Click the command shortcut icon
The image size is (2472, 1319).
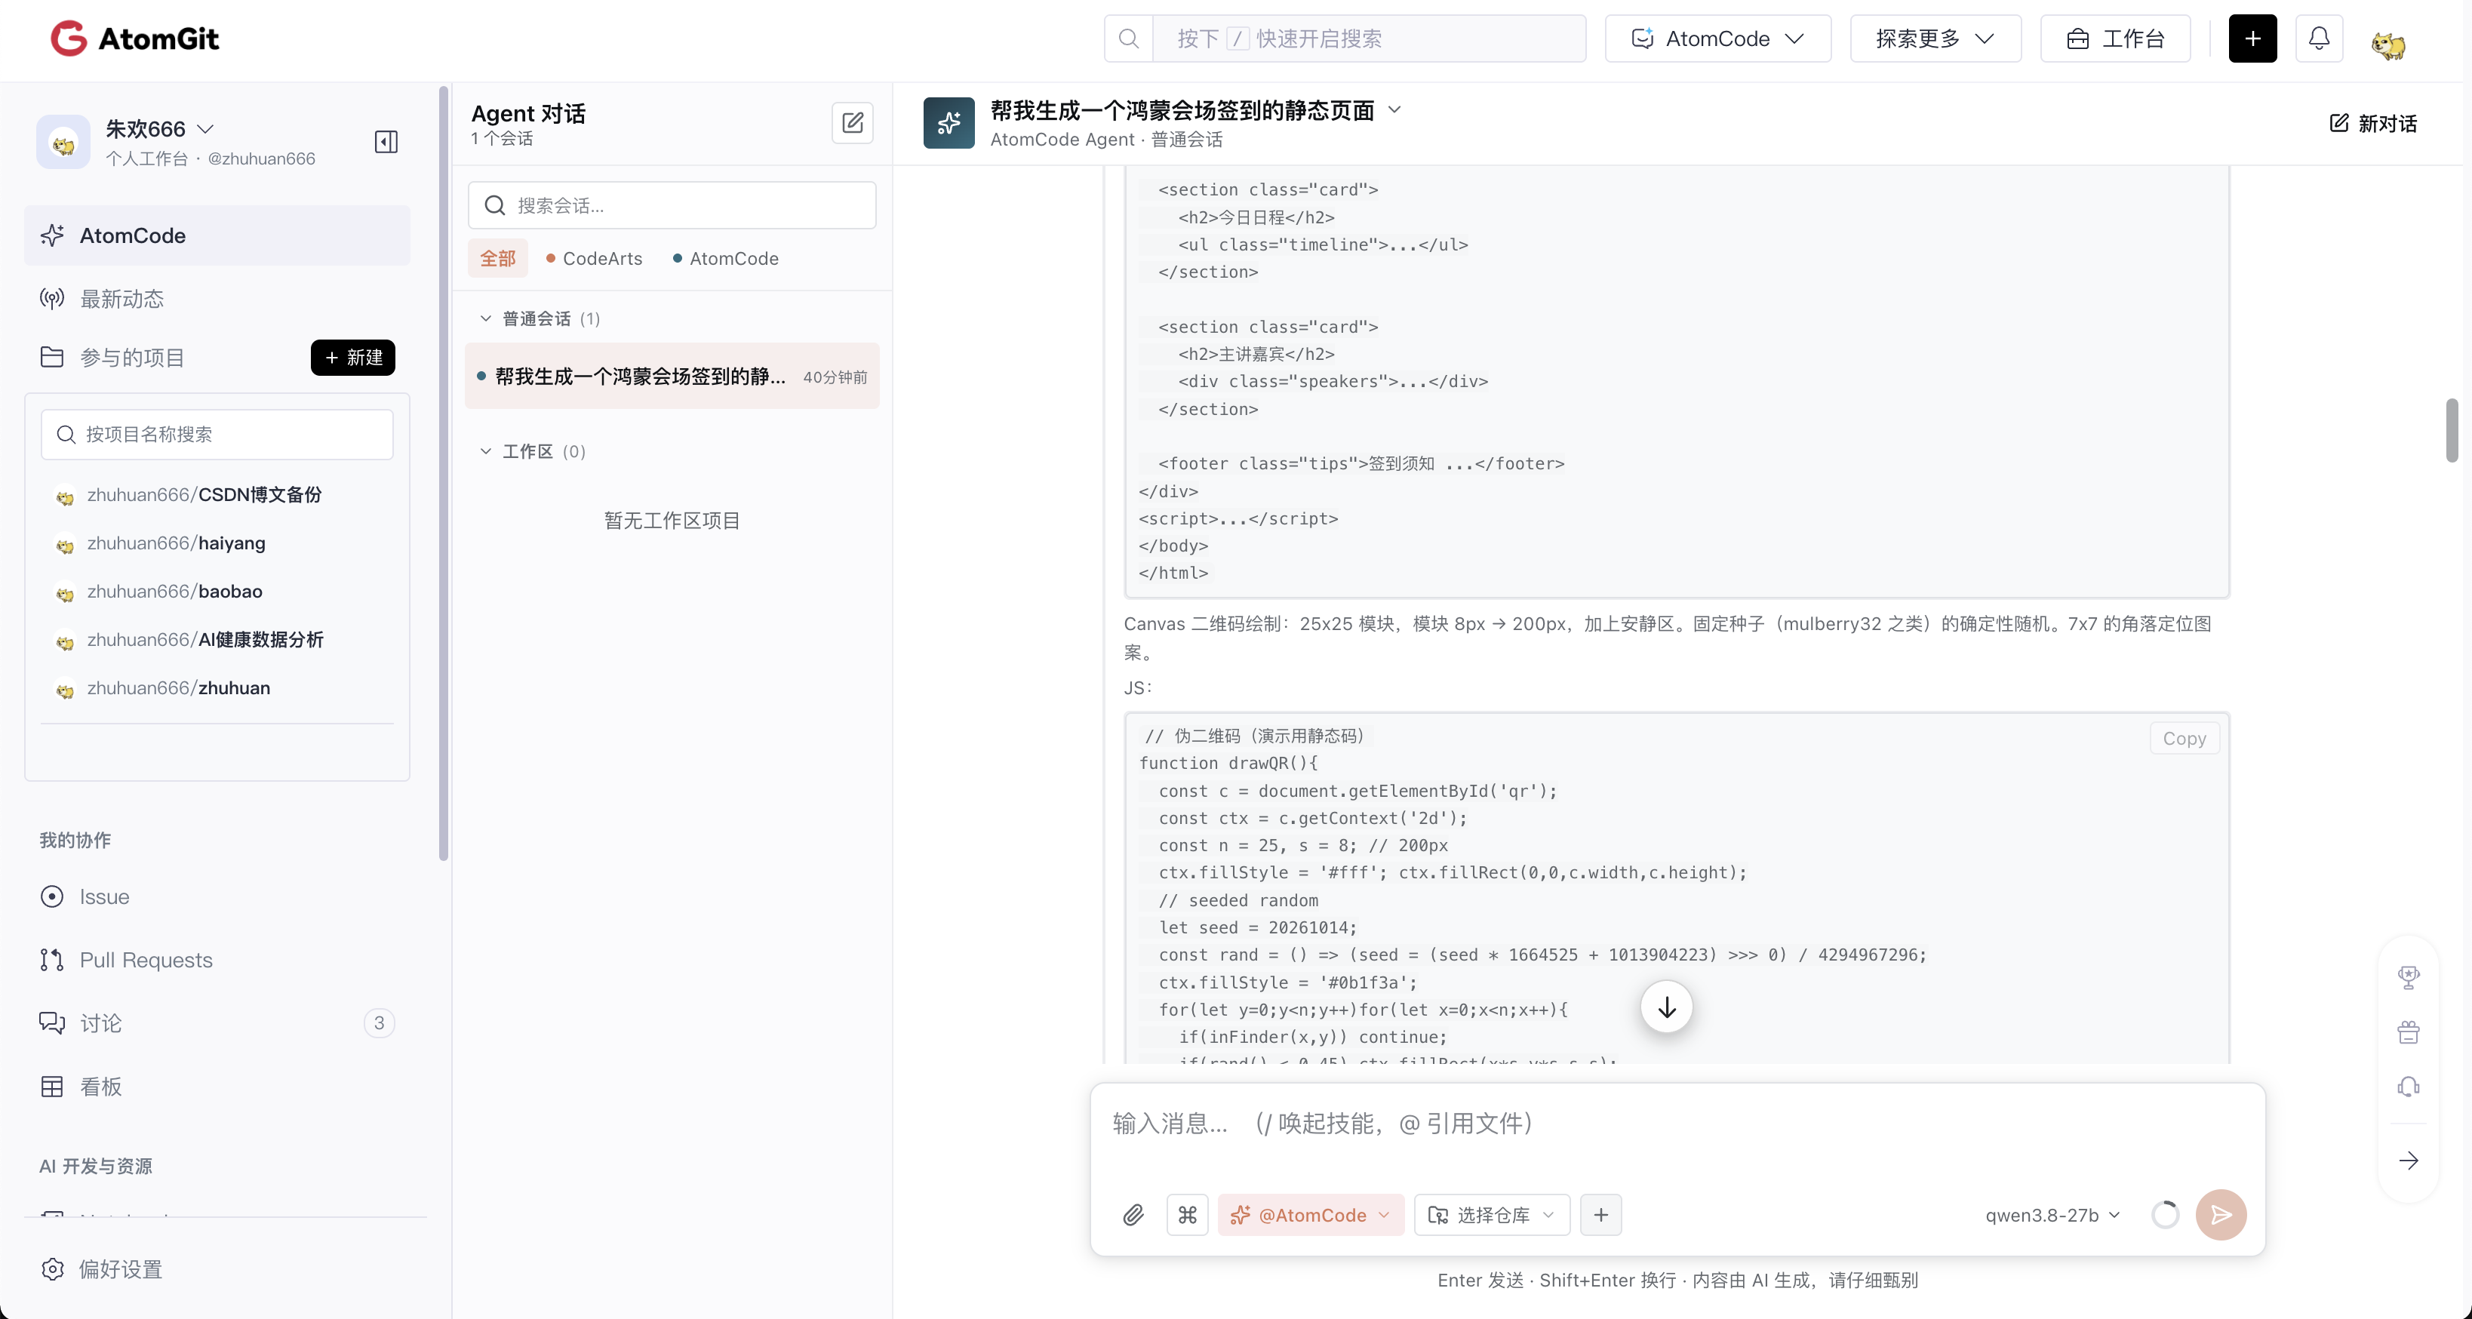1187,1214
